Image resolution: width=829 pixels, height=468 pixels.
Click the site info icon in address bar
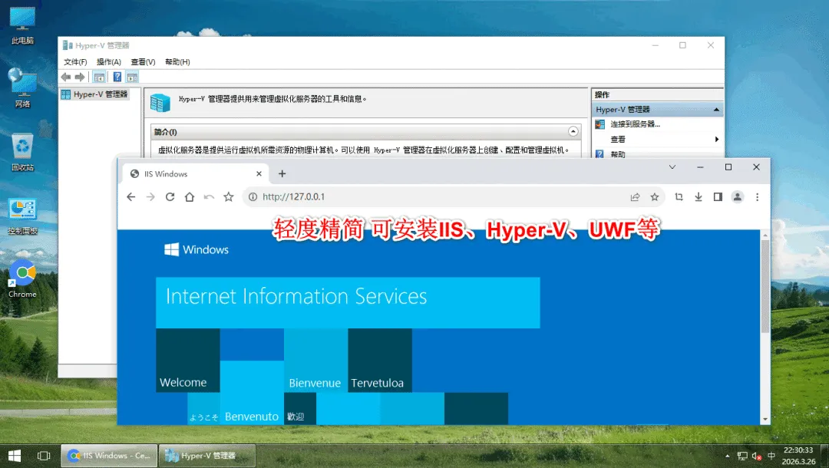click(x=253, y=197)
